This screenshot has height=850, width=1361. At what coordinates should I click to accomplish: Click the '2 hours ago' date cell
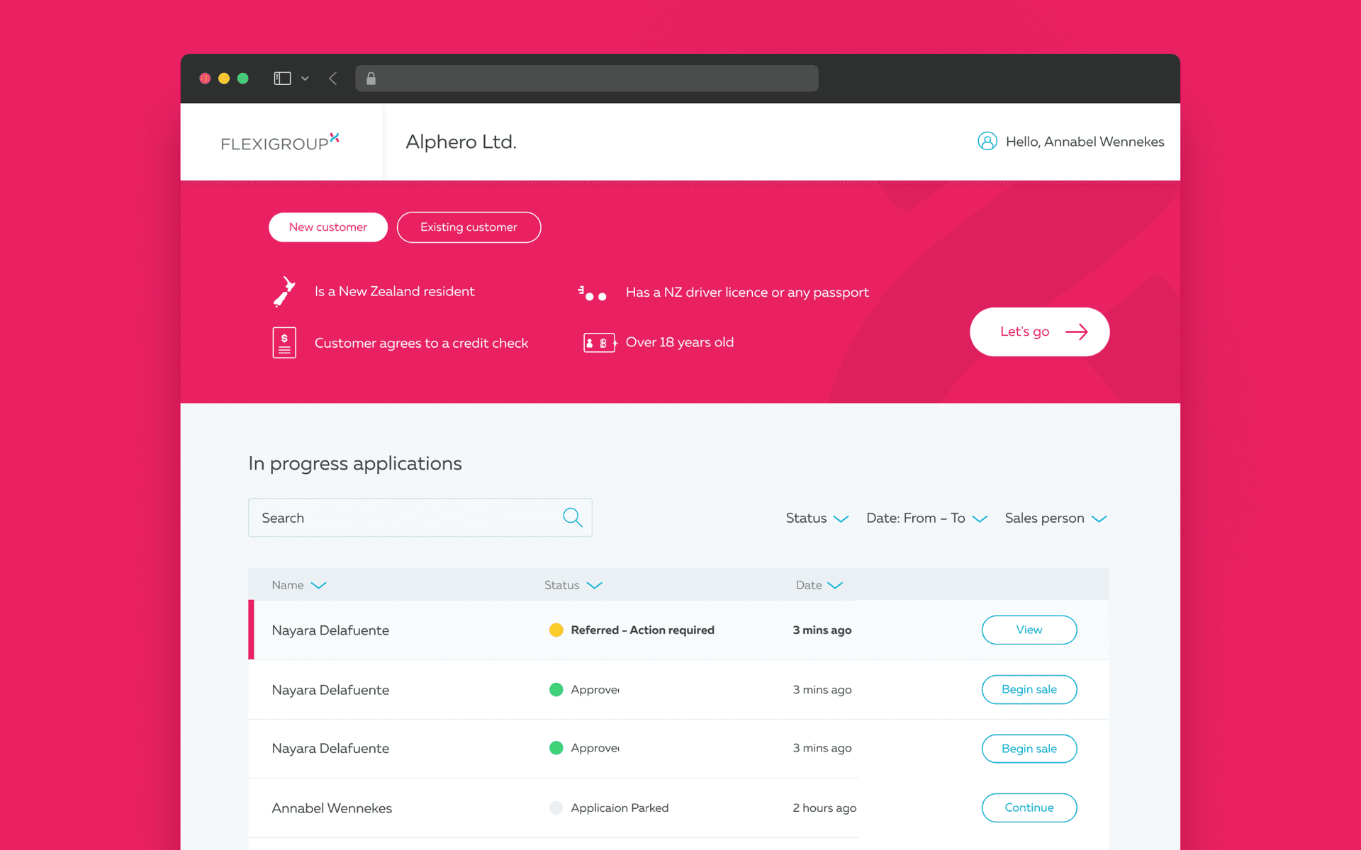[x=824, y=807]
